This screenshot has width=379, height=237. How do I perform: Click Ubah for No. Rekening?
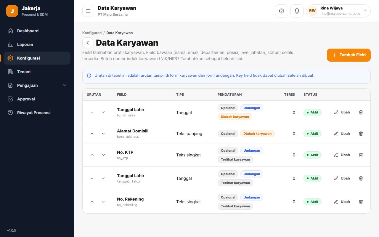342,202
